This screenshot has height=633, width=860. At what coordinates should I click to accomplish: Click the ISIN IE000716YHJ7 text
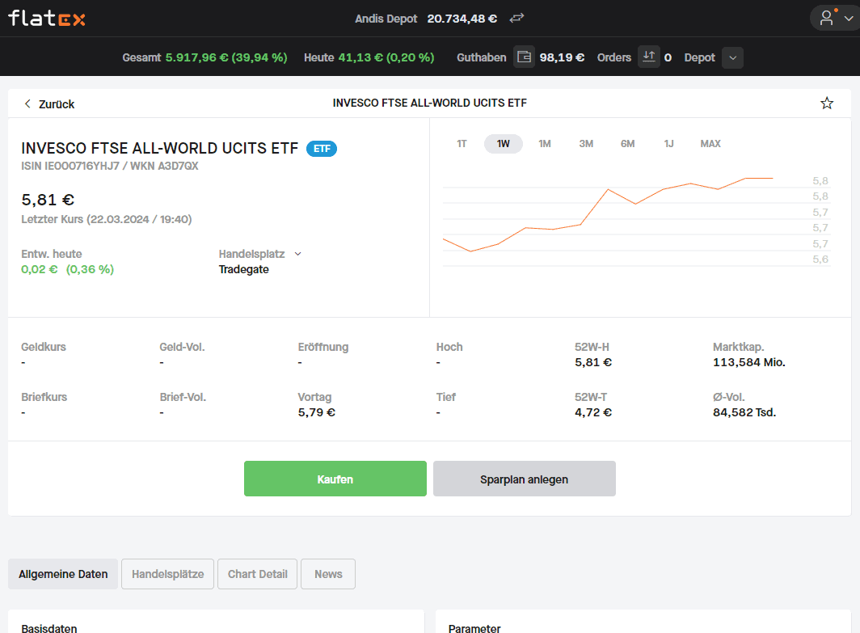click(x=70, y=166)
